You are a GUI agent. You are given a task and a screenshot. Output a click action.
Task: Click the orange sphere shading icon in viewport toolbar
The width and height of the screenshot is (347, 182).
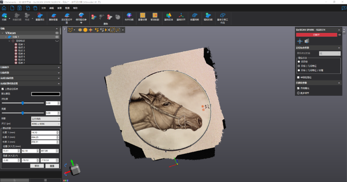(x=85, y=30)
